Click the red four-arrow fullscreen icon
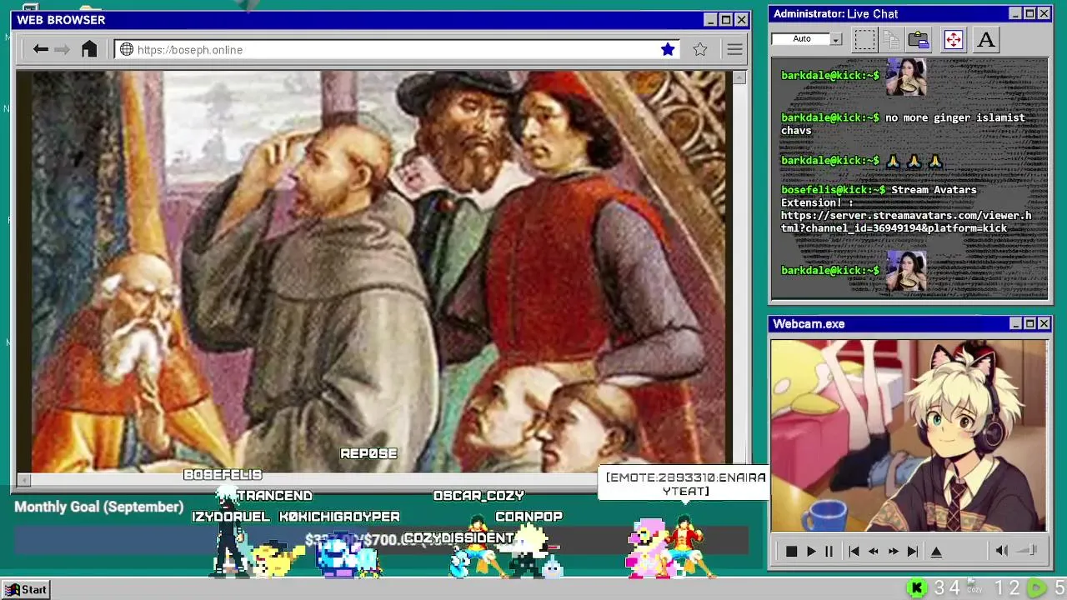This screenshot has height=600, width=1067. click(x=954, y=39)
